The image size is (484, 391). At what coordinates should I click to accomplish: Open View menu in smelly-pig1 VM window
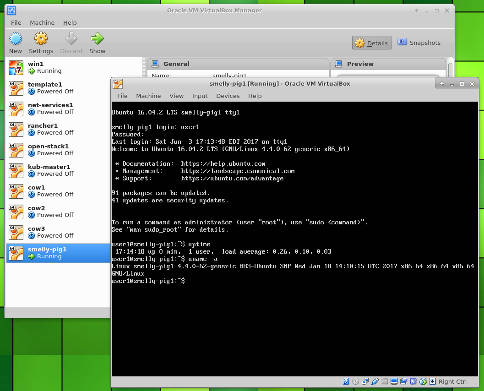point(177,96)
